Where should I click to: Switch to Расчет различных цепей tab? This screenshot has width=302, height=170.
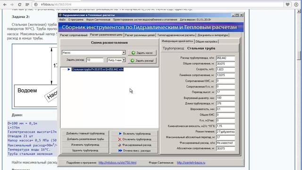click(x=140, y=35)
